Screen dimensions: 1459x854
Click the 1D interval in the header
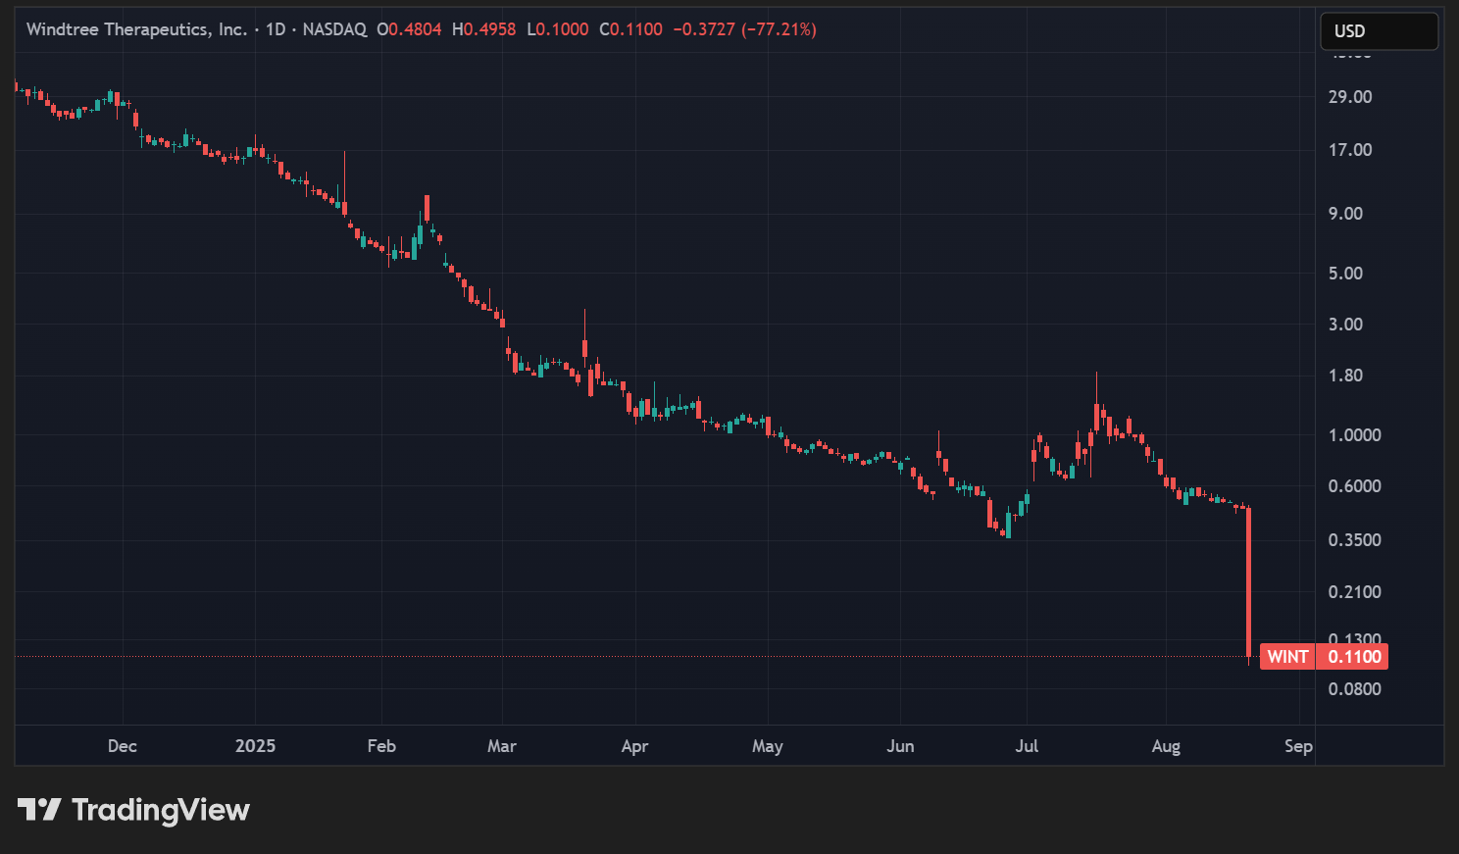click(276, 29)
